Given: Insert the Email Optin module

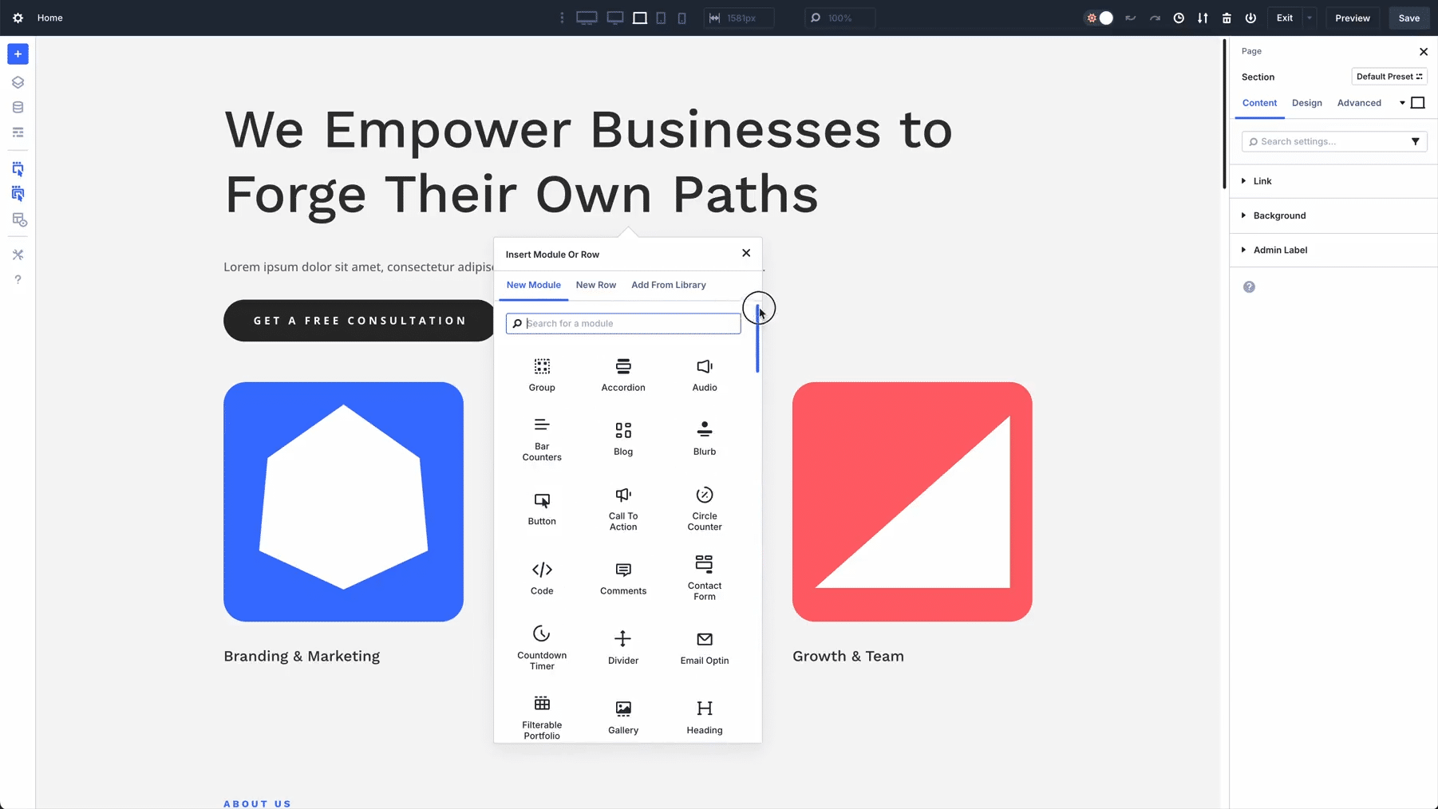Looking at the screenshot, I should pos(705,648).
